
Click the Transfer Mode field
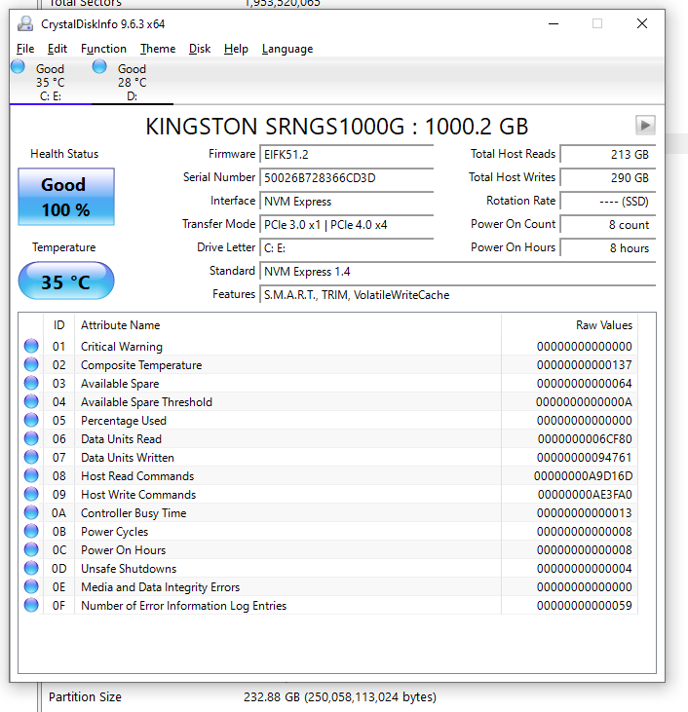(347, 225)
